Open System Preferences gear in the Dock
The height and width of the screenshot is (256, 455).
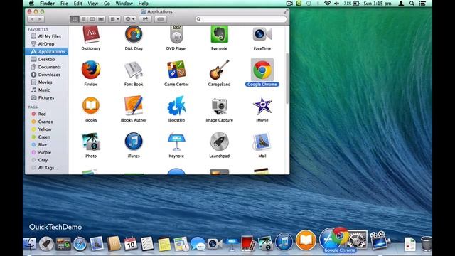(x=358, y=240)
